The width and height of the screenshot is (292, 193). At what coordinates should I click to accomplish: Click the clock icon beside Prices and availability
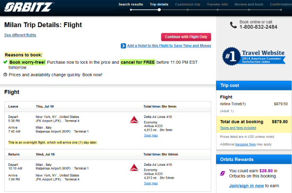(5, 74)
